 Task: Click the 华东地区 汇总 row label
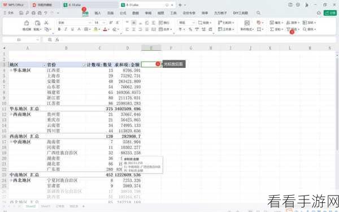[x=24, y=109]
